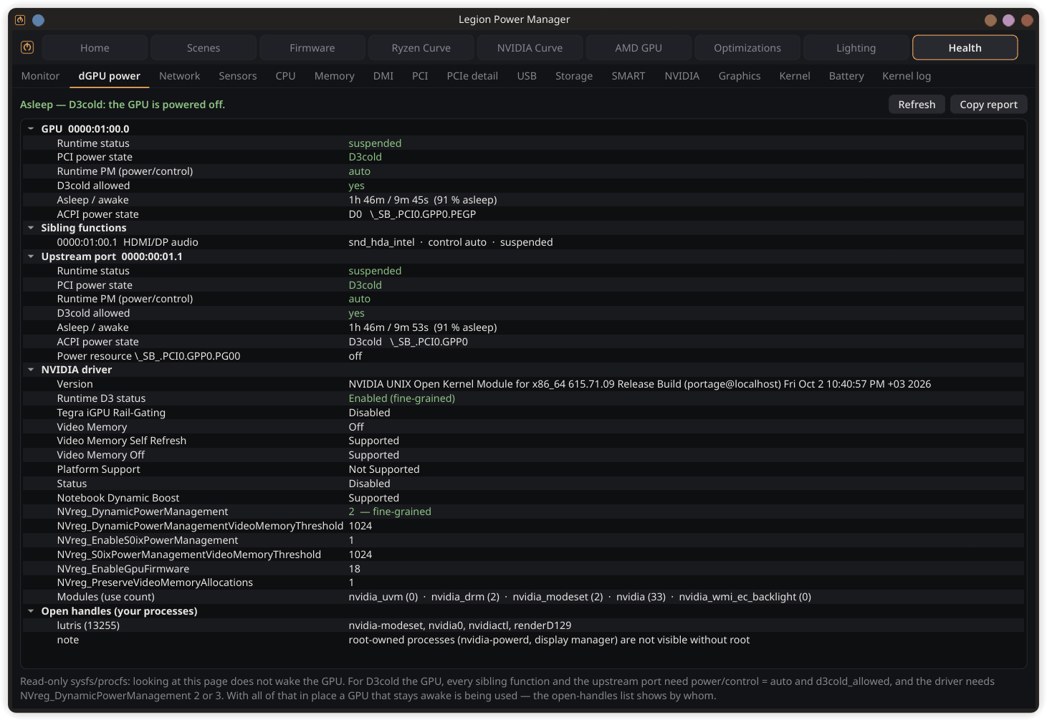Select the Power resource \_SB_.PCI0.GPP0.PG00 row
Screen dimensions: 1047x720
click(x=523, y=356)
